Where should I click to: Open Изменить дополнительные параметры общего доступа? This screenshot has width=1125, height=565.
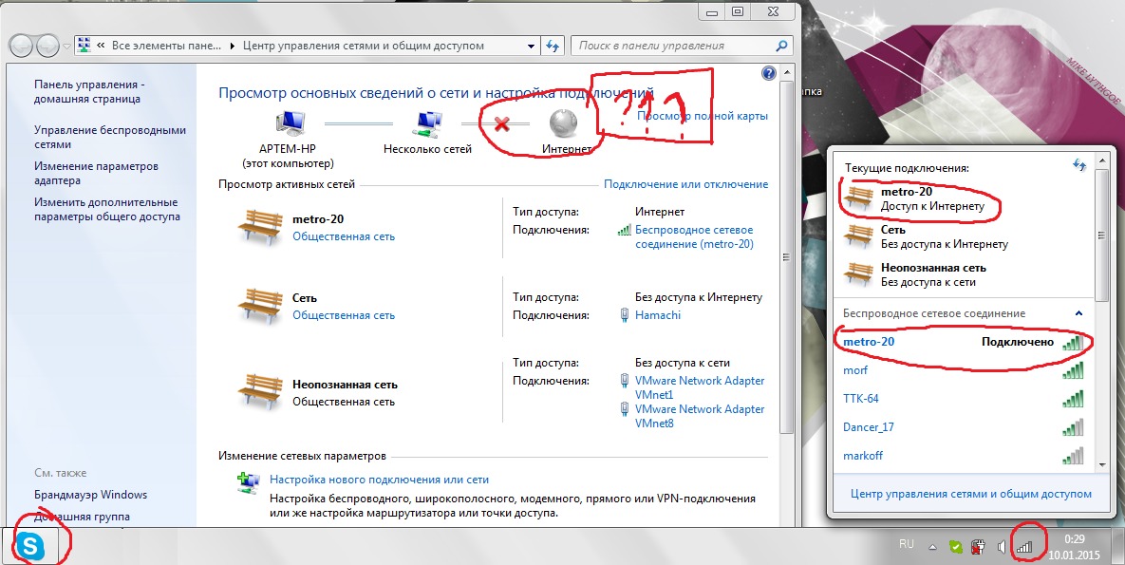click(107, 209)
